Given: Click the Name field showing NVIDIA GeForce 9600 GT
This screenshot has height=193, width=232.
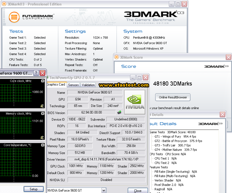Looking at the screenshot, I should tap(95, 92).
